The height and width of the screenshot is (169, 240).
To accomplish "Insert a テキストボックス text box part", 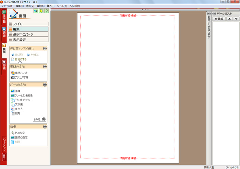I will tap(23, 100).
